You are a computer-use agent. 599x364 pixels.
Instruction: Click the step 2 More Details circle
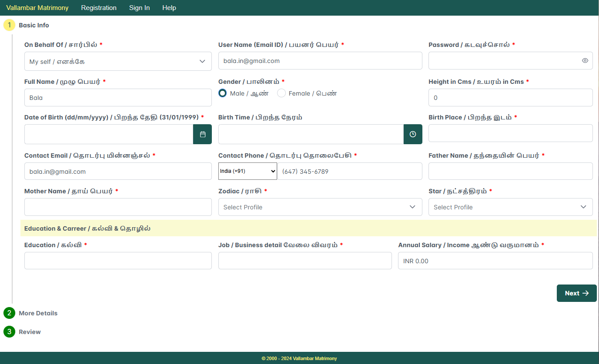[9, 313]
